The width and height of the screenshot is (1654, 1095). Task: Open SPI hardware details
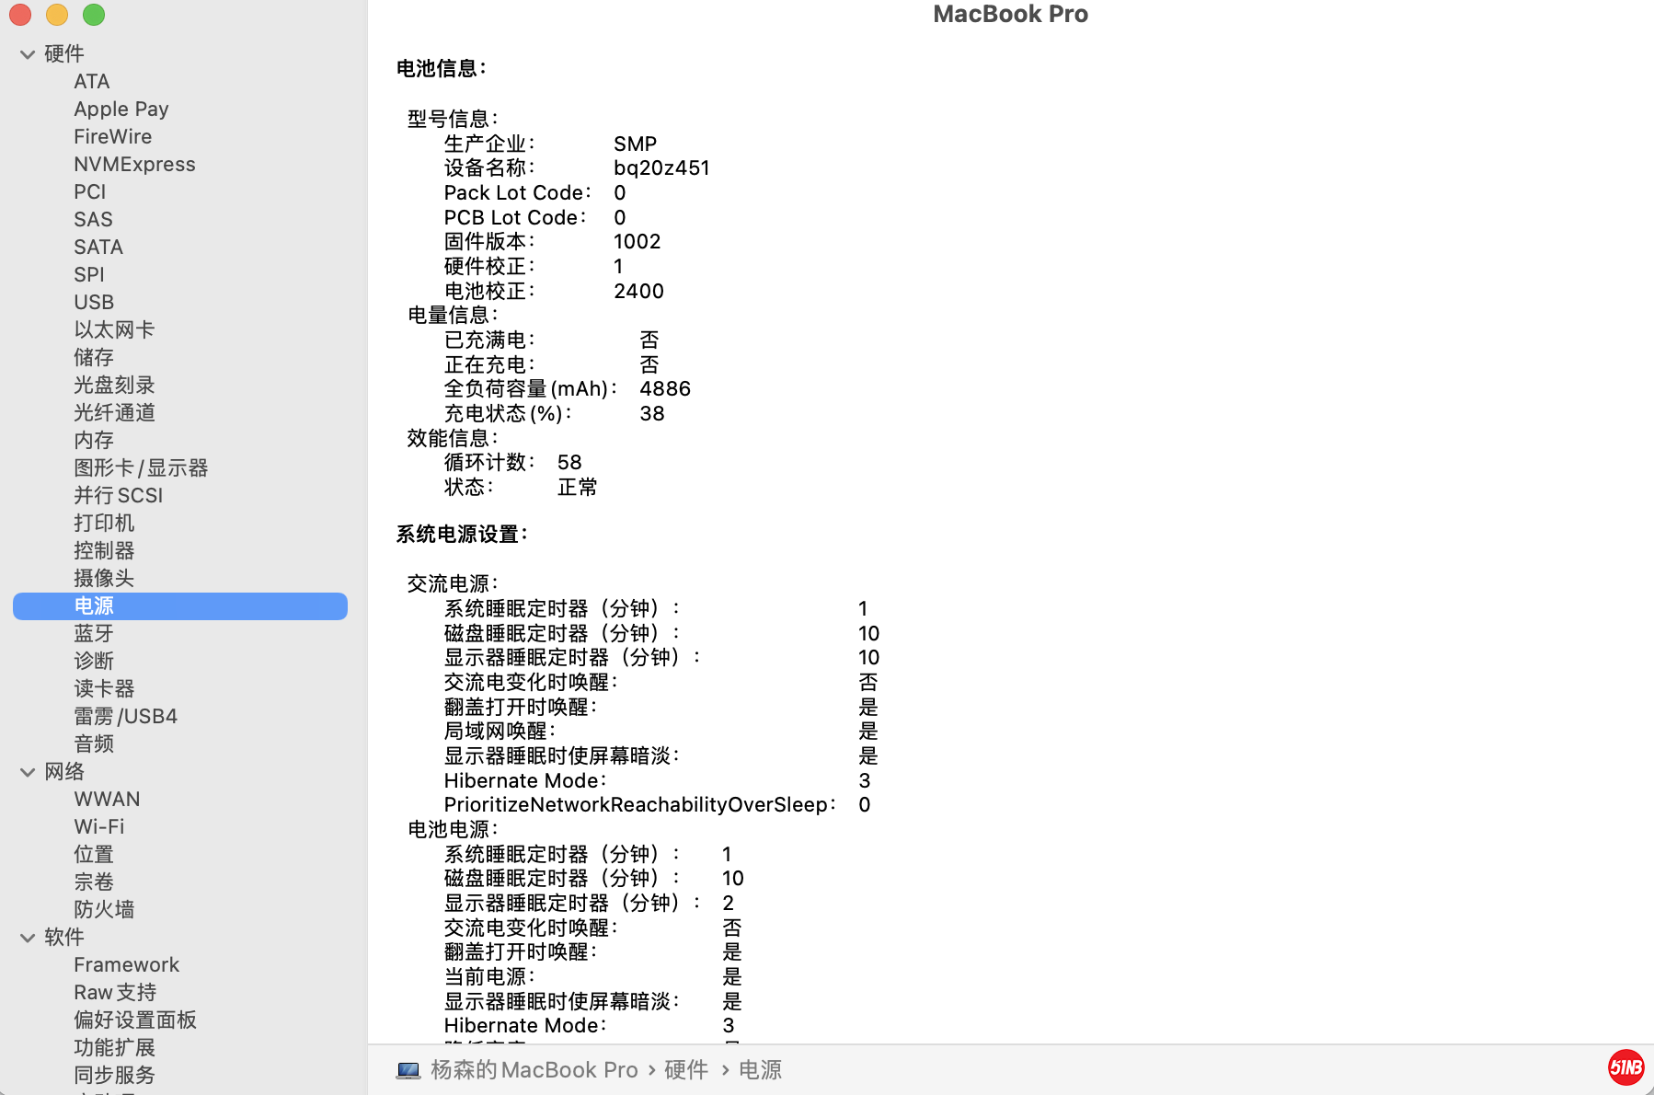[x=89, y=275]
